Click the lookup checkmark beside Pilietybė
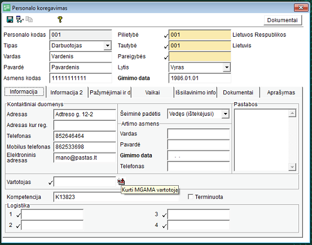This screenshot has height=245, width=312. click(166, 36)
